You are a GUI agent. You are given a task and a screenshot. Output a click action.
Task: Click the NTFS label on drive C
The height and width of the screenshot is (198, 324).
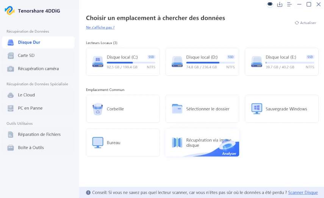151,67
